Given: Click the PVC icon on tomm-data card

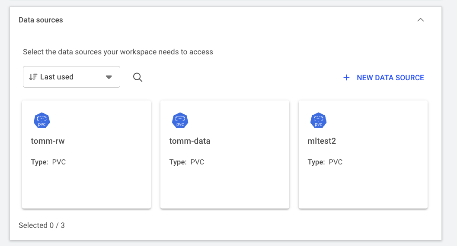Looking at the screenshot, I should (180, 120).
